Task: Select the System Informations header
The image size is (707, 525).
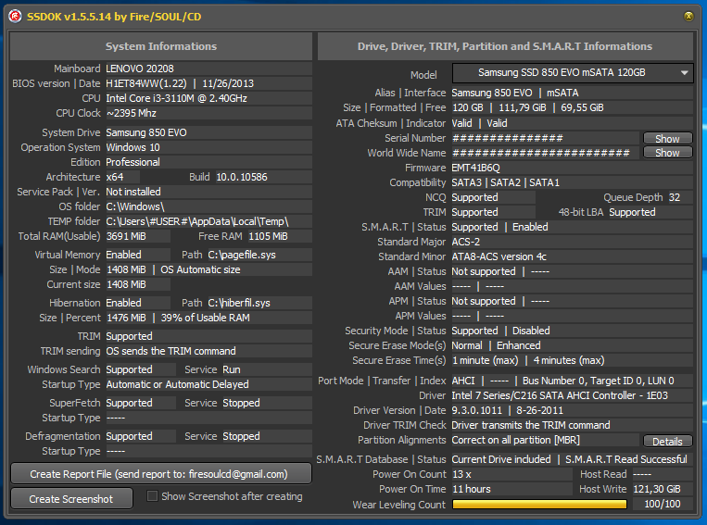Action: [x=161, y=46]
